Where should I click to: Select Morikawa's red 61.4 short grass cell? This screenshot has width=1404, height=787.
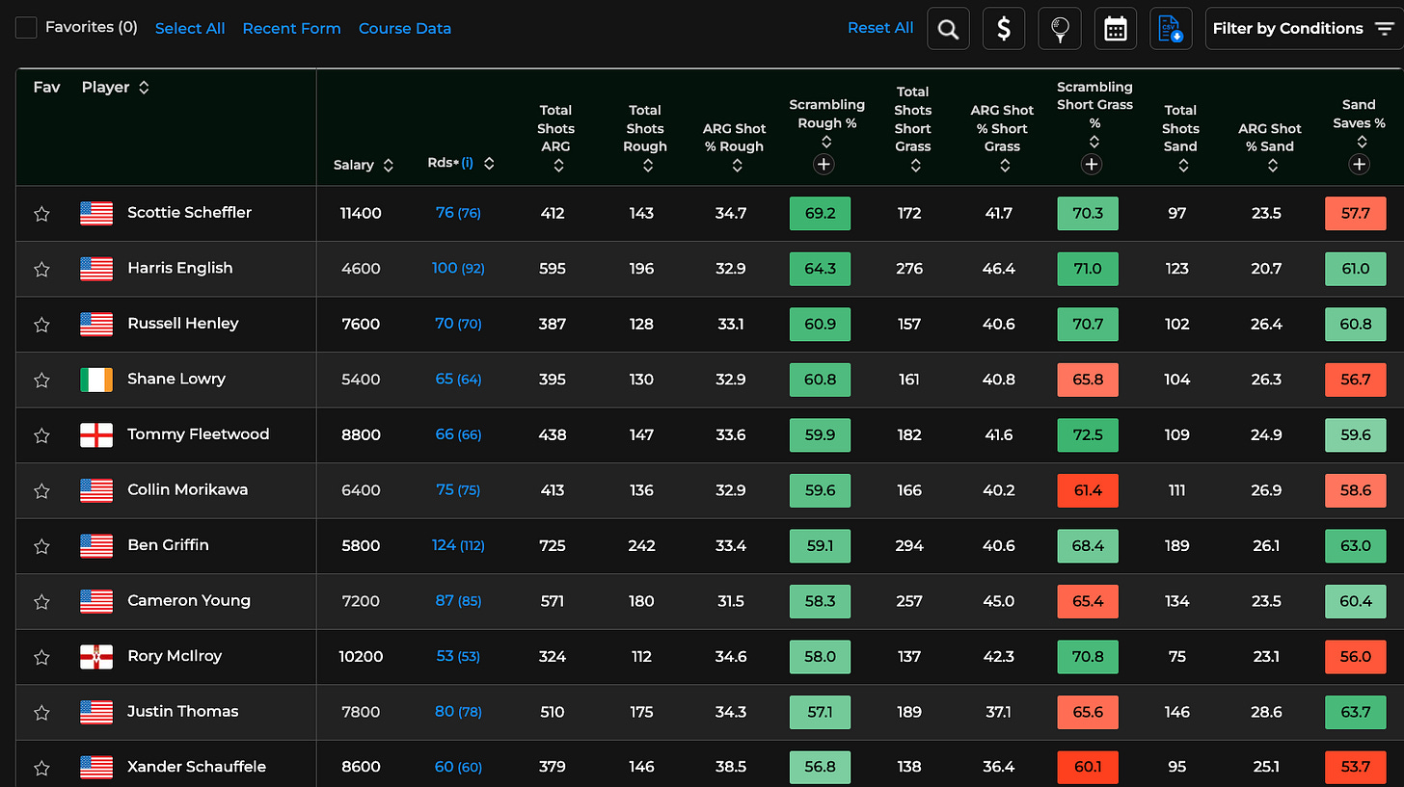click(1088, 490)
